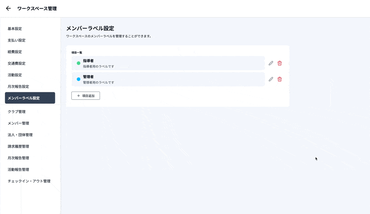Open 請求履歴管理
Screen dimensions: 370x214
point(18,147)
